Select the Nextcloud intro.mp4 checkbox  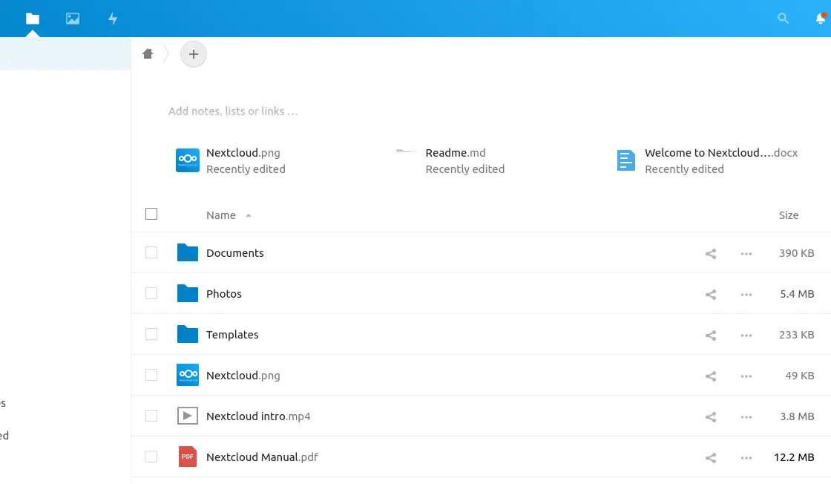[151, 416]
